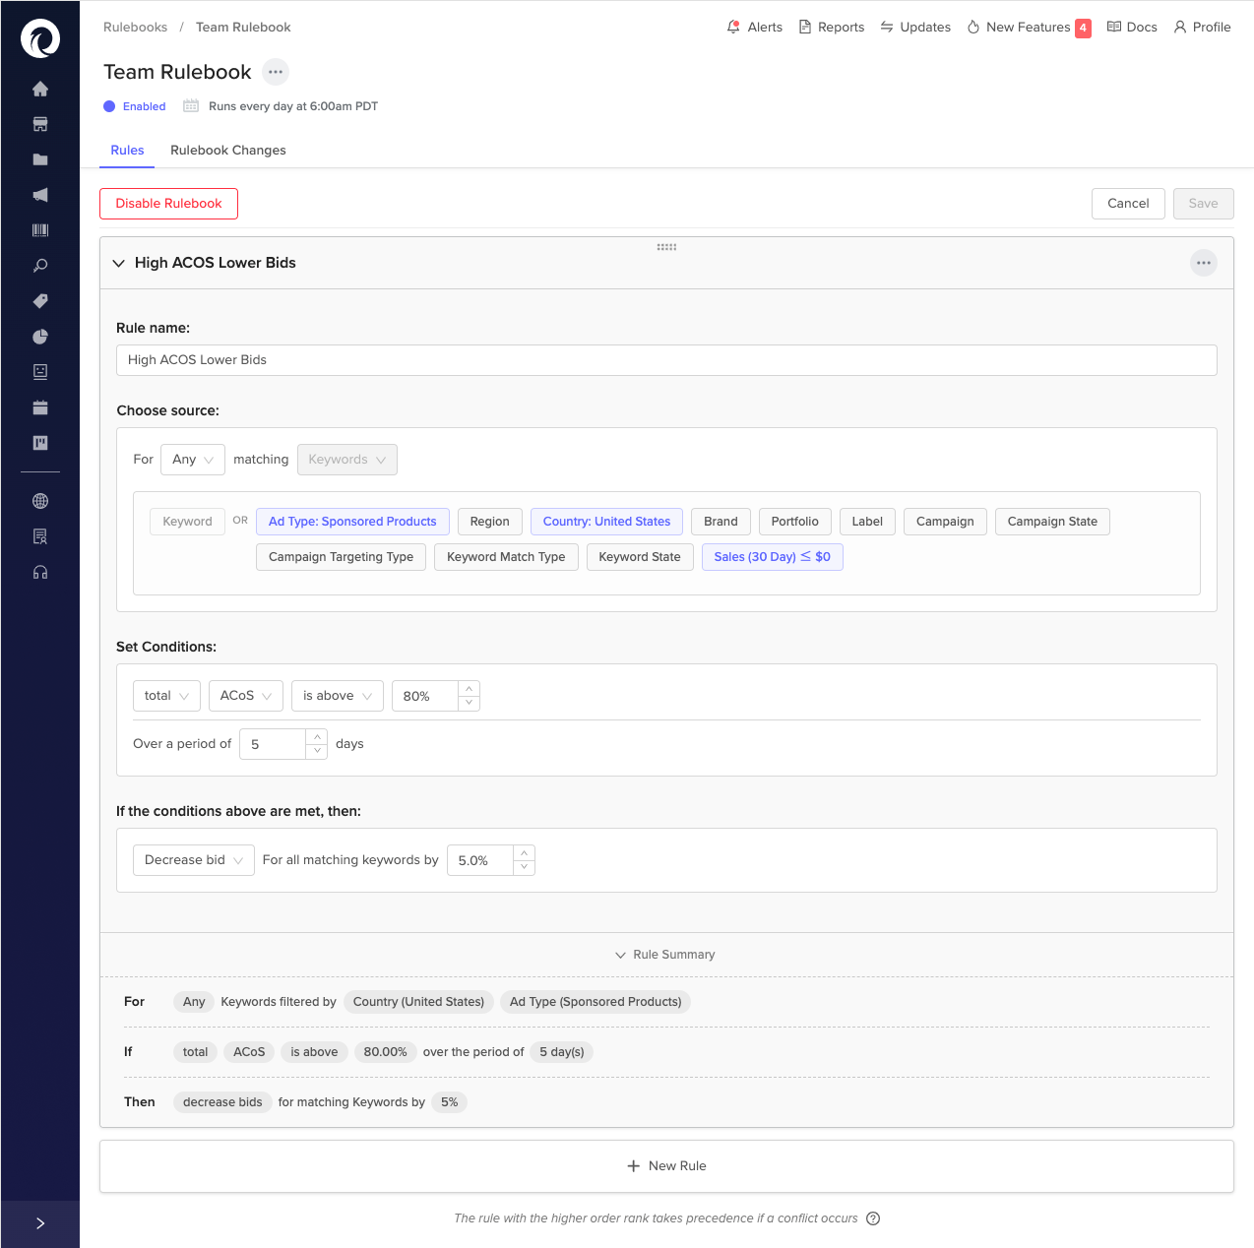The width and height of the screenshot is (1254, 1248).
Task: Open the rule's ellipsis options menu
Action: pyautogui.click(x=1204, y=263)
